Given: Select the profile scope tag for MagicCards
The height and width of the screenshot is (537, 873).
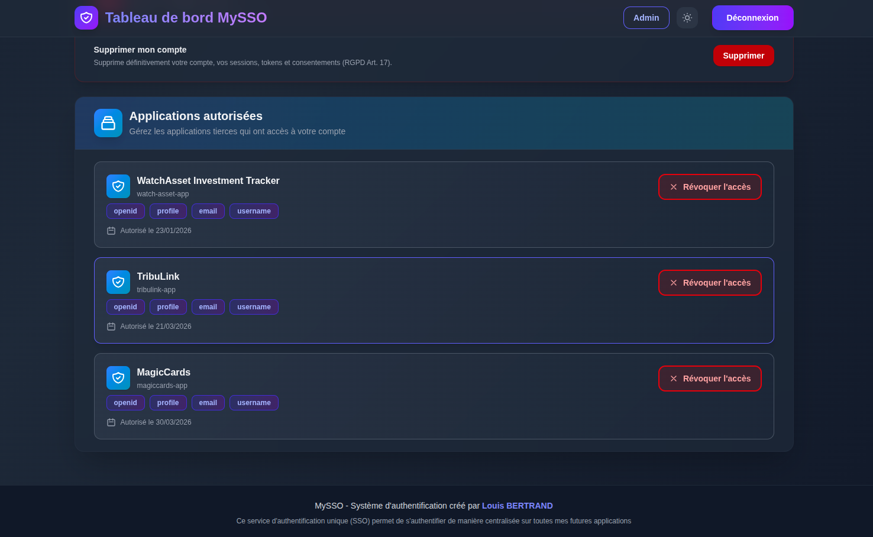Looking at the screenshot, I should 168,403.
